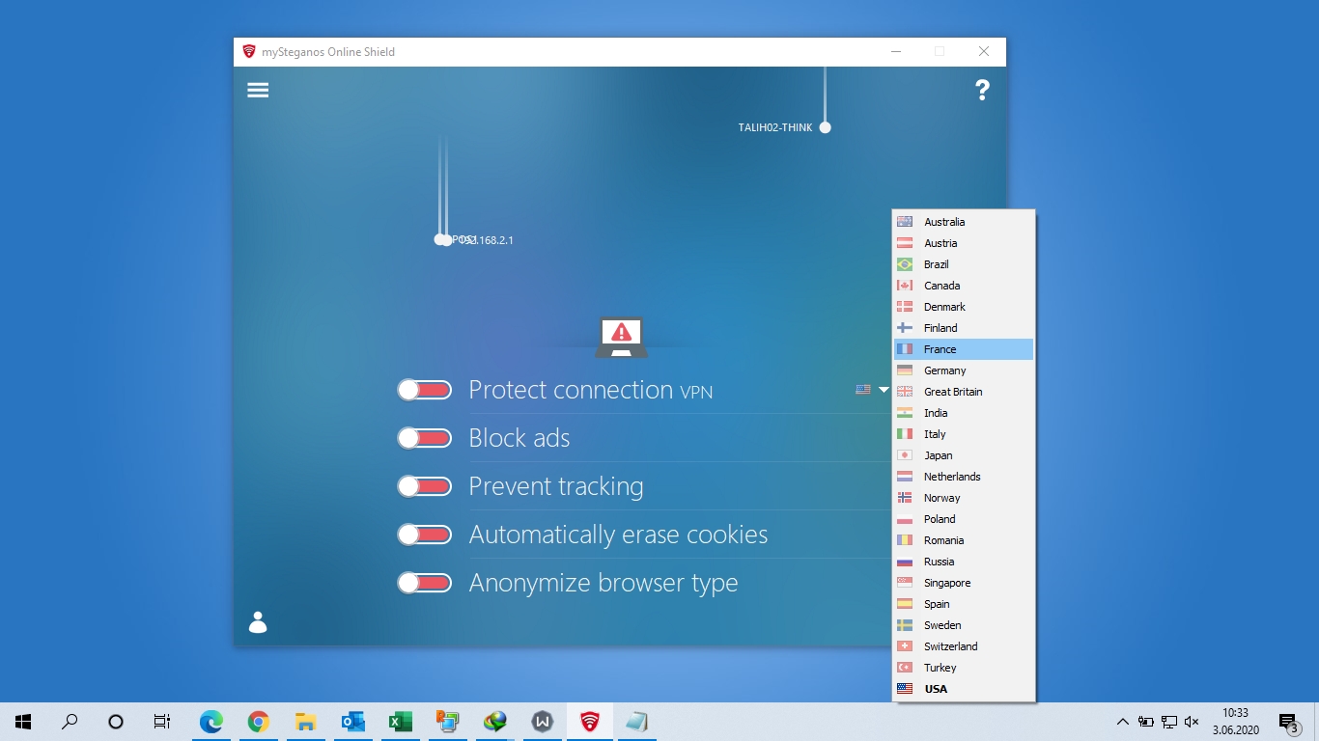Open the hexagon W taskbar app

point(542,722)
